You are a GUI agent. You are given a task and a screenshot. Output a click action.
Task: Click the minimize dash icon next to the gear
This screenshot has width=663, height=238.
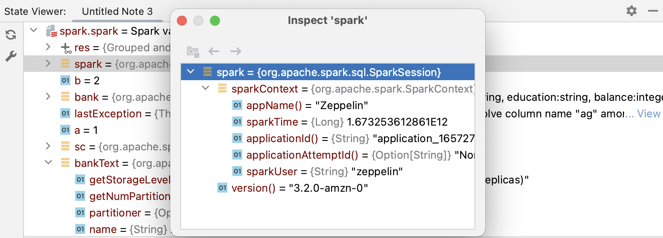(x=653, y=11)
